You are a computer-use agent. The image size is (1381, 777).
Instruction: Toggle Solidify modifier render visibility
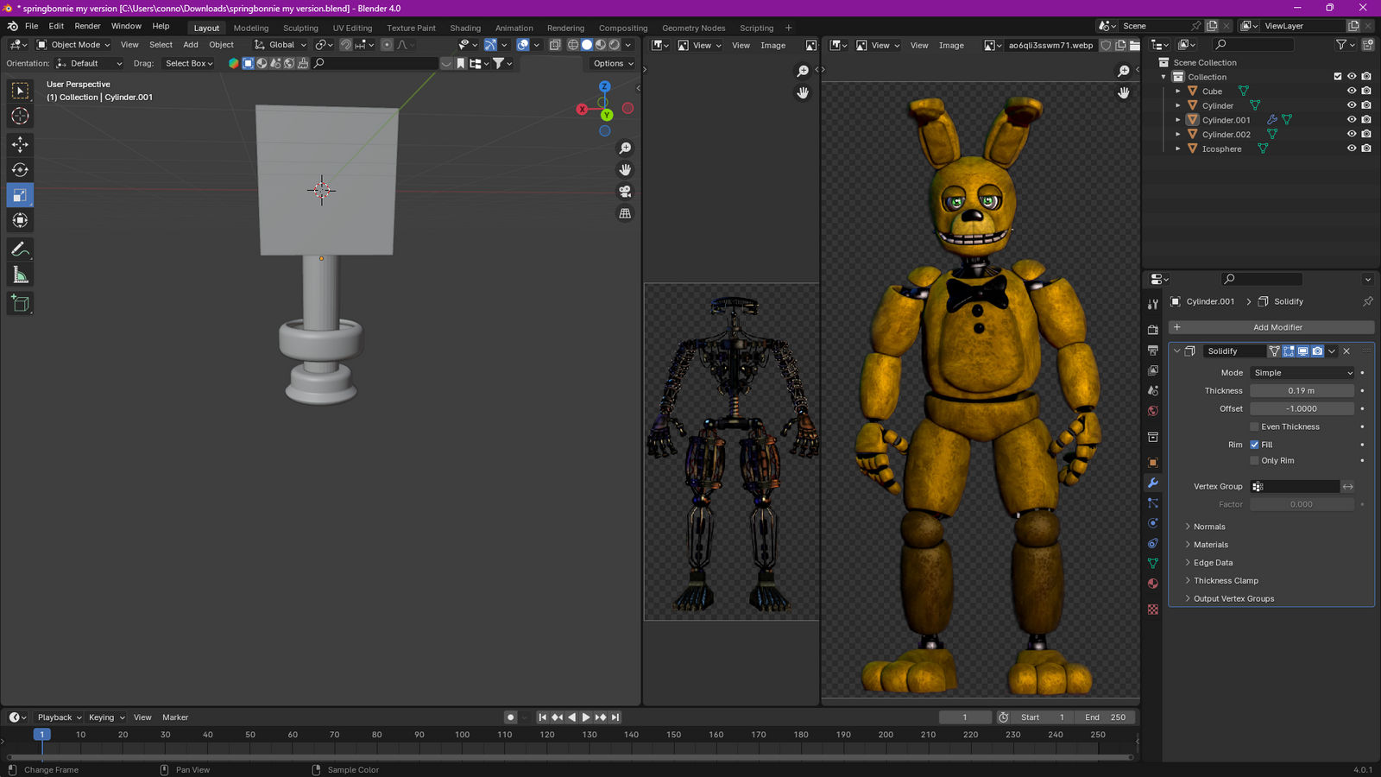coord(1317,351)
